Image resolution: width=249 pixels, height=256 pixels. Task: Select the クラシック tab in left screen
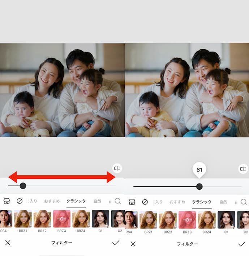pos(76,201)
